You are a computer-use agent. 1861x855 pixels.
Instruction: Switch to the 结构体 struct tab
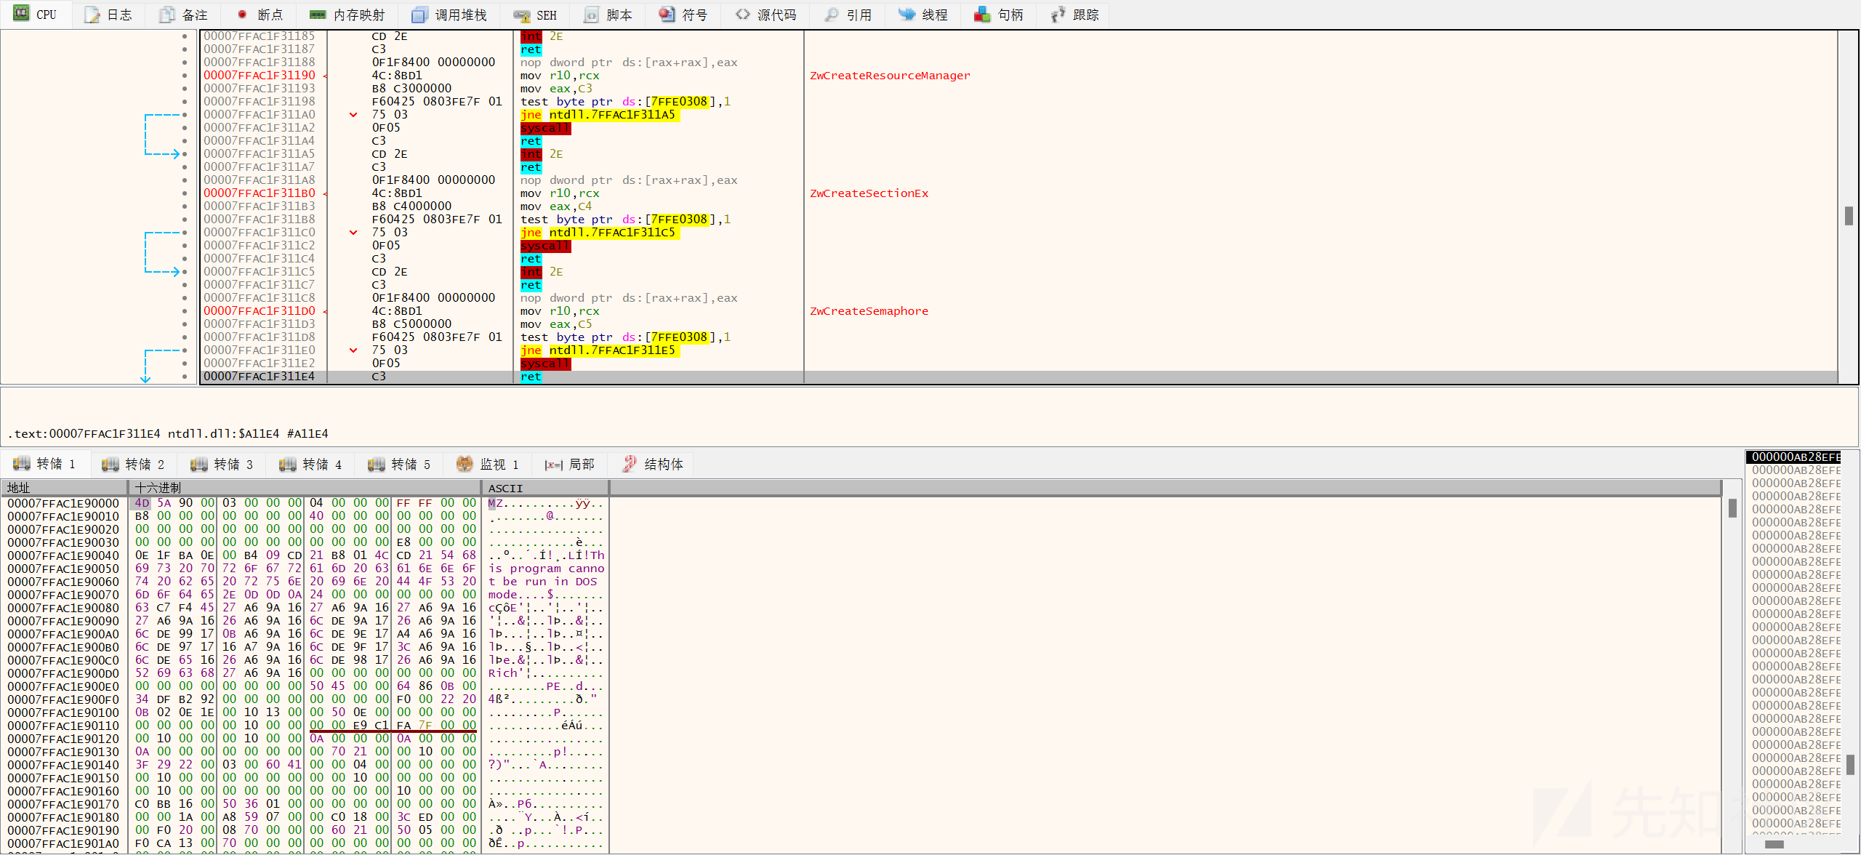tap(653, 464)
